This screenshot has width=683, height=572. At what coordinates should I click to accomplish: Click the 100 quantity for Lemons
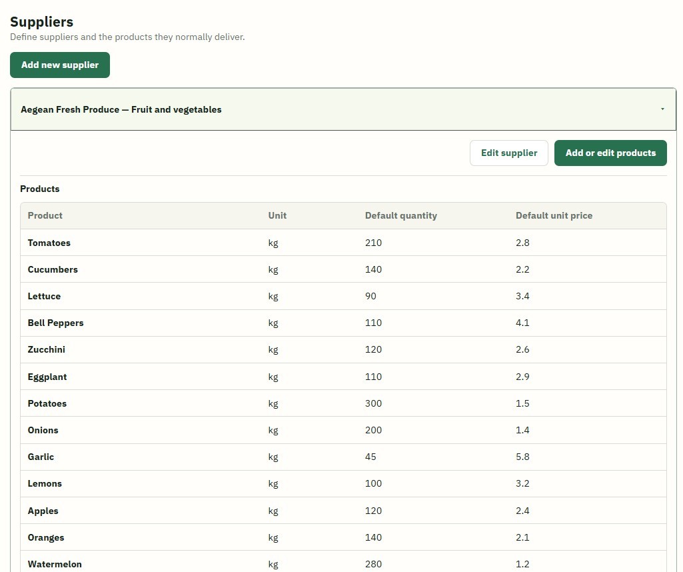click(x=373, y=483)
